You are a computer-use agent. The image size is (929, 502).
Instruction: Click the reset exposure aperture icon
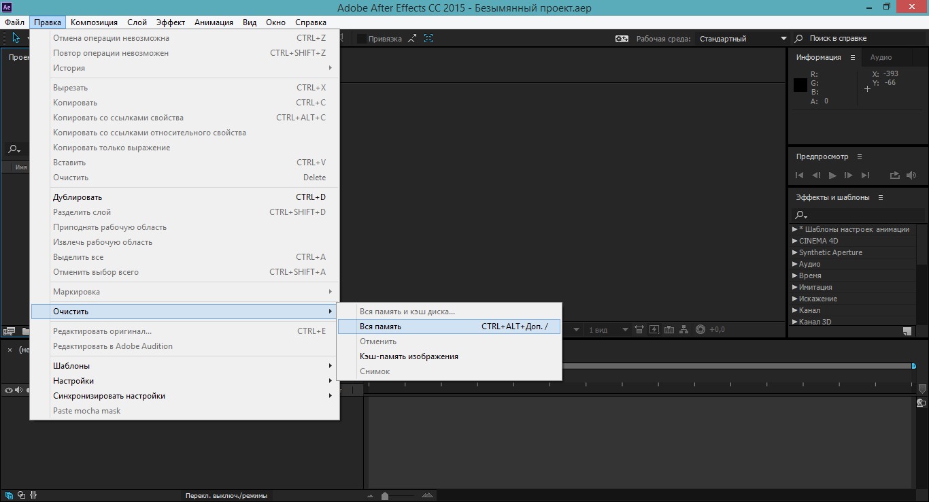(x=701, y=330)
